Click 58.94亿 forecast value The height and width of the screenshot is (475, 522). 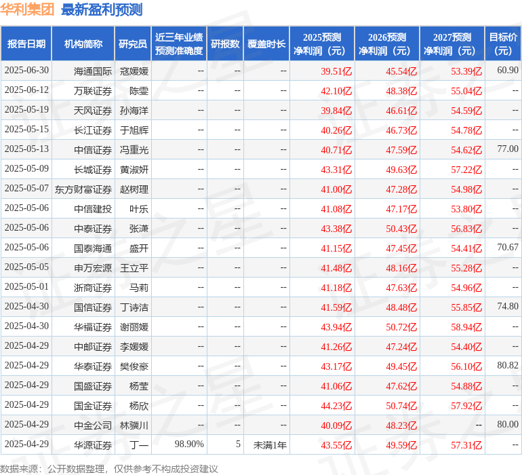pos(466,327)
